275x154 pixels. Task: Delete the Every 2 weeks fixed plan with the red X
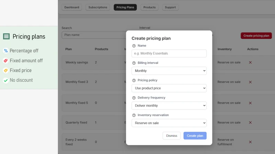(250, 142)
